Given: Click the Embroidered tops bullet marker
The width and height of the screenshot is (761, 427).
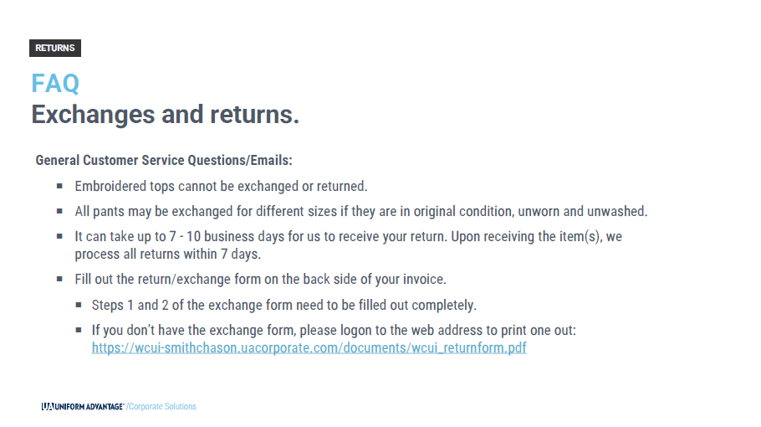Looking at the screenshot, I should click(x=59, y=186).
